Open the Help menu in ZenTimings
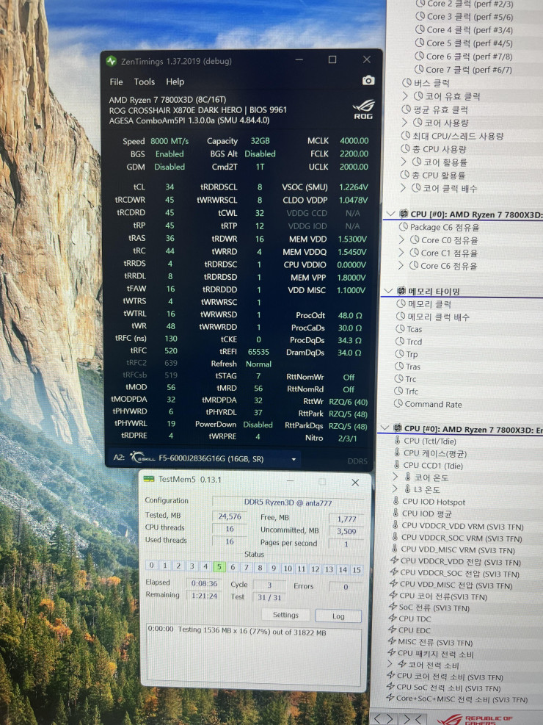 [x=175, y=82]
